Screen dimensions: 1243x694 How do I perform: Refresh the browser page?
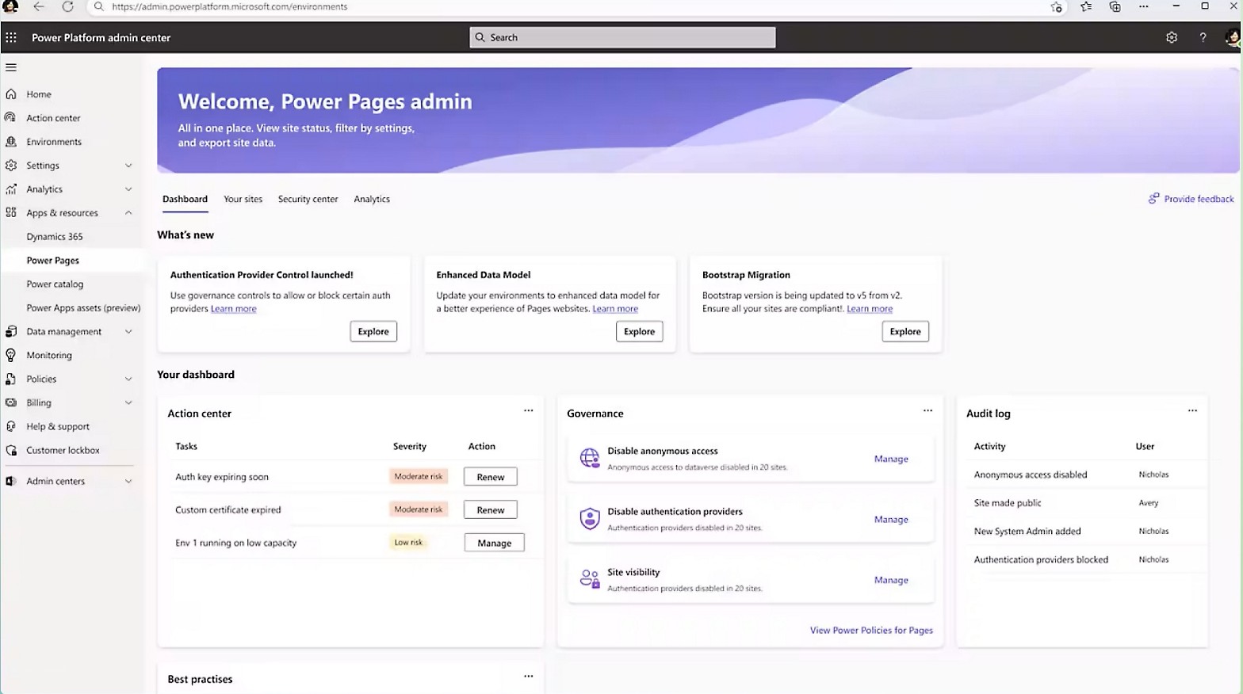(x=68, y=6)
